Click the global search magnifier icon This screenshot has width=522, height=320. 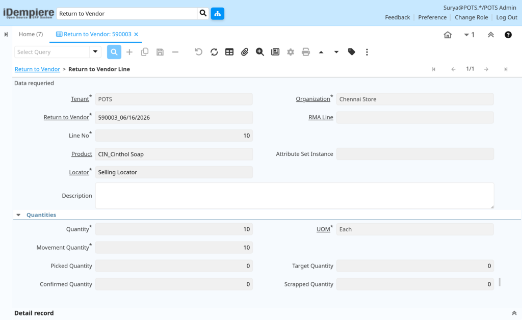pos(203,13)
